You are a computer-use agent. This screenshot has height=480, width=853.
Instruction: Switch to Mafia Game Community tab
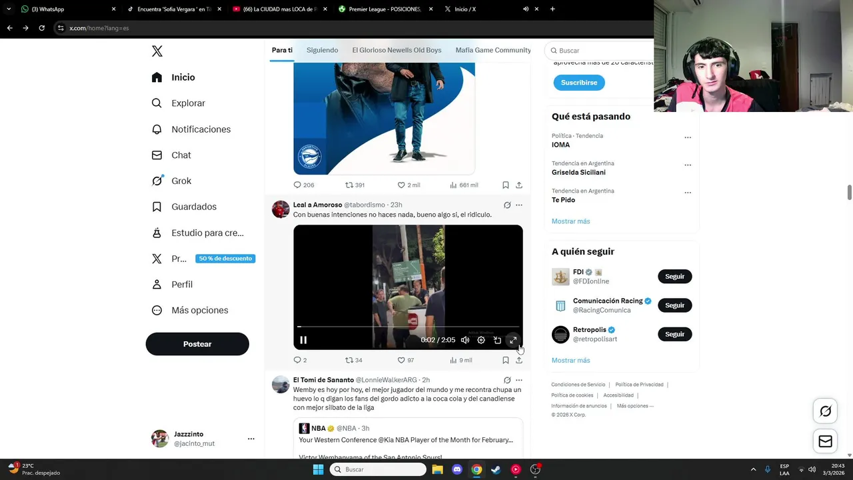[x=493, y=51]
